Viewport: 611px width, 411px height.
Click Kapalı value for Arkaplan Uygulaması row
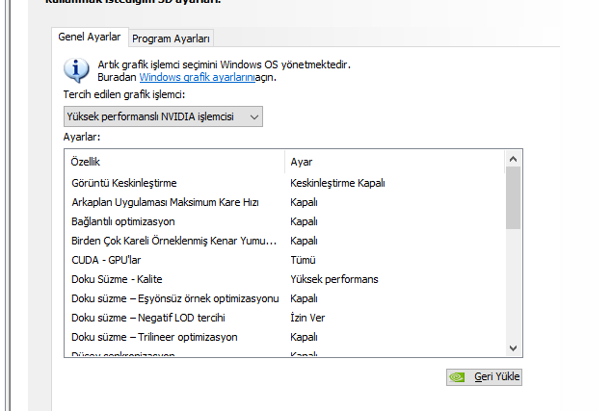(x=304, y=202)
